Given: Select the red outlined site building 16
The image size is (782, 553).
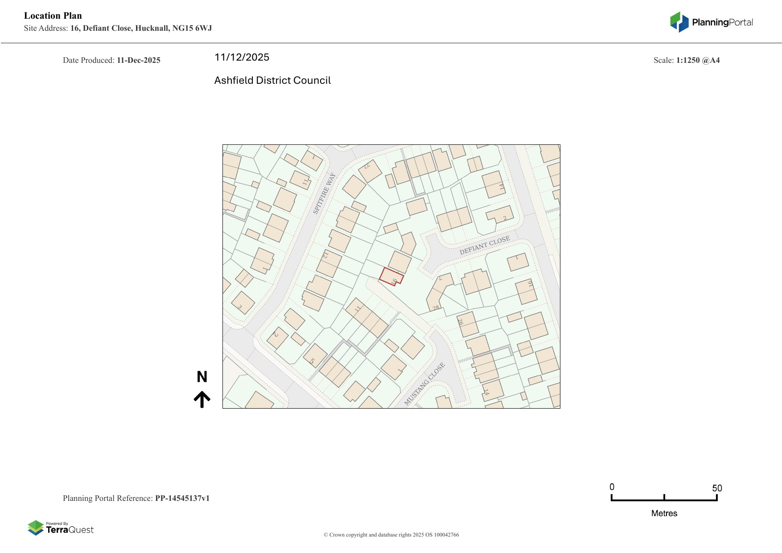Looking at the screenshot, I should [x=391, y=276].
